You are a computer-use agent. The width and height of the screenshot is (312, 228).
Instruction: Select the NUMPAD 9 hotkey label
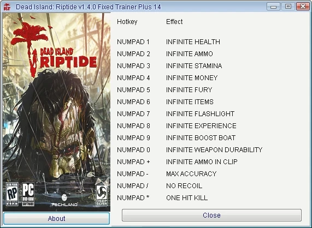[133, 138]
